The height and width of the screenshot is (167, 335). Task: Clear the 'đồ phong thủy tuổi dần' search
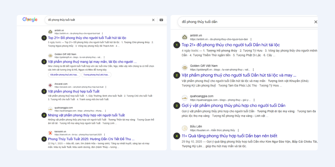316,22
